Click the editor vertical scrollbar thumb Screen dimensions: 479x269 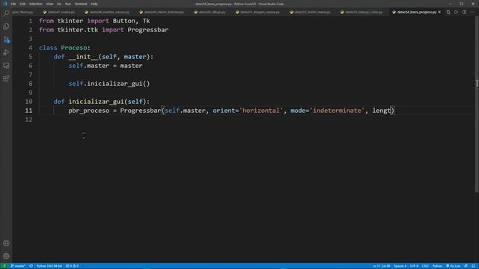(477, 104)
